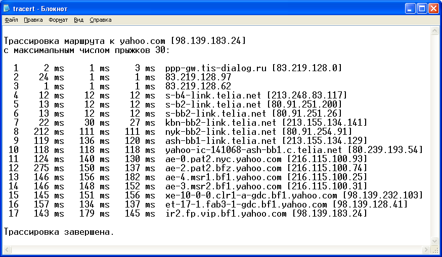
Task: Click the line 'Трассировка завершена.'
Action: (59, 232)
